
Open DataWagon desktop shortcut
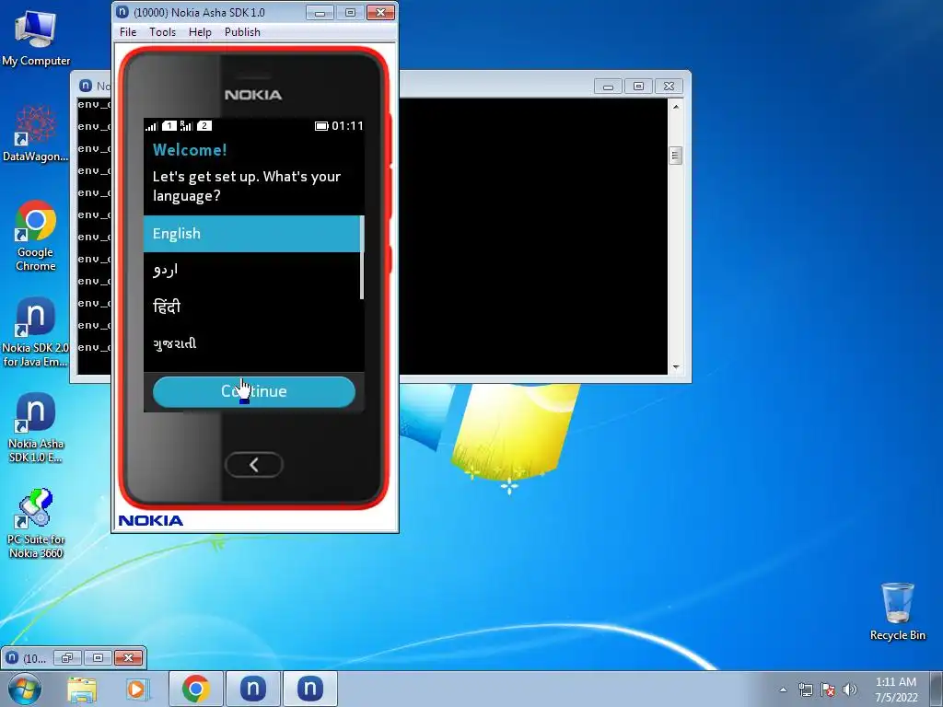point(36,133)
